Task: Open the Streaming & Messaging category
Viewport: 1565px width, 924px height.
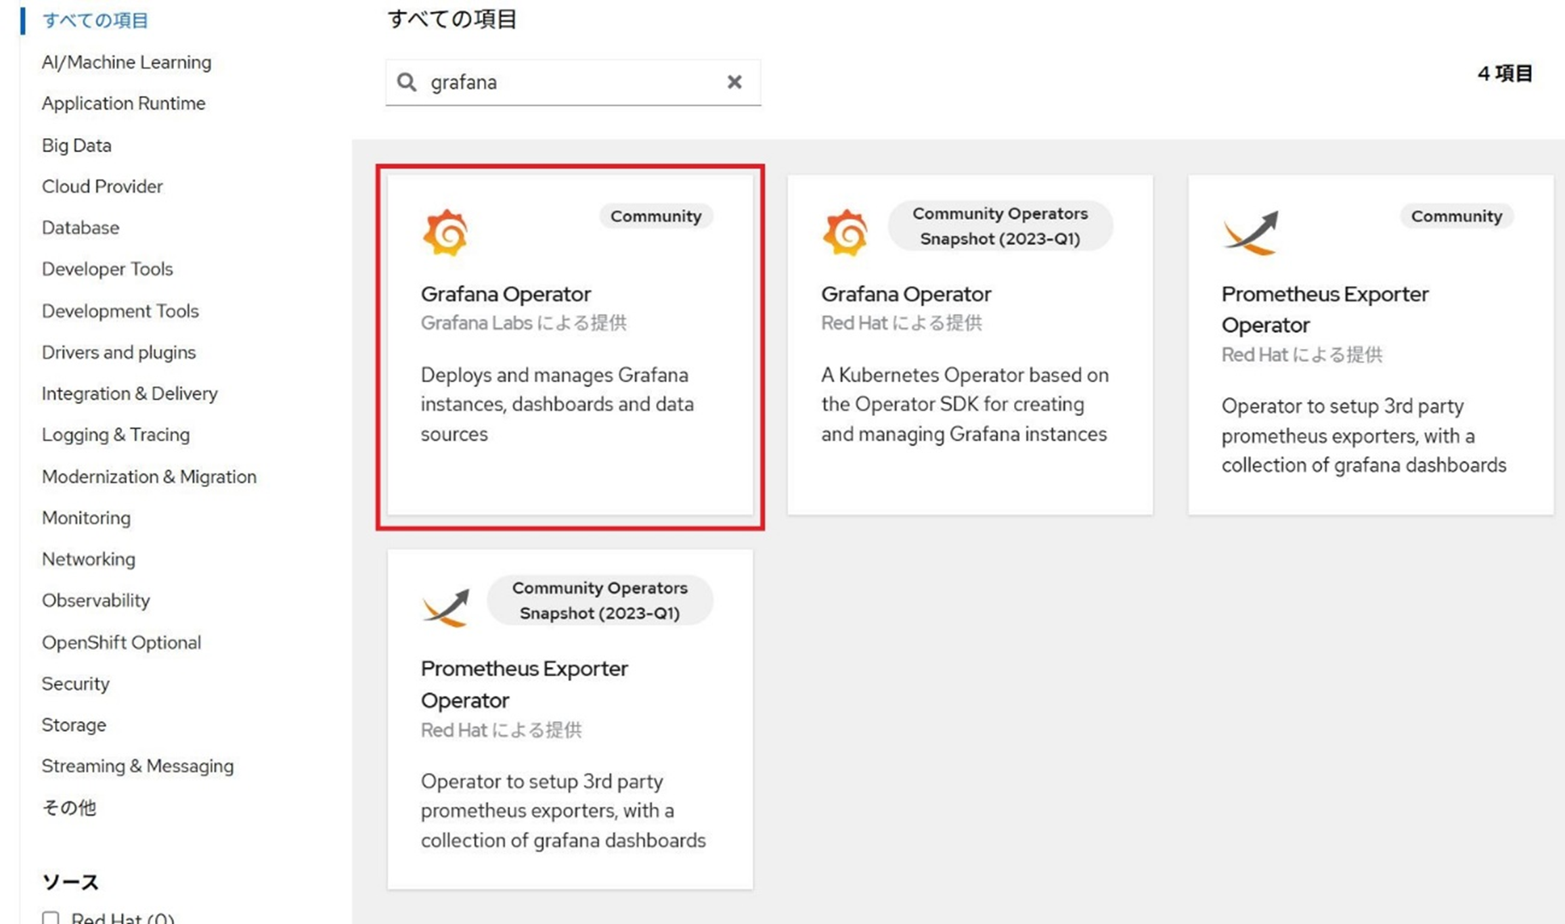Action: pyautogui.click(x=137, y=766)
